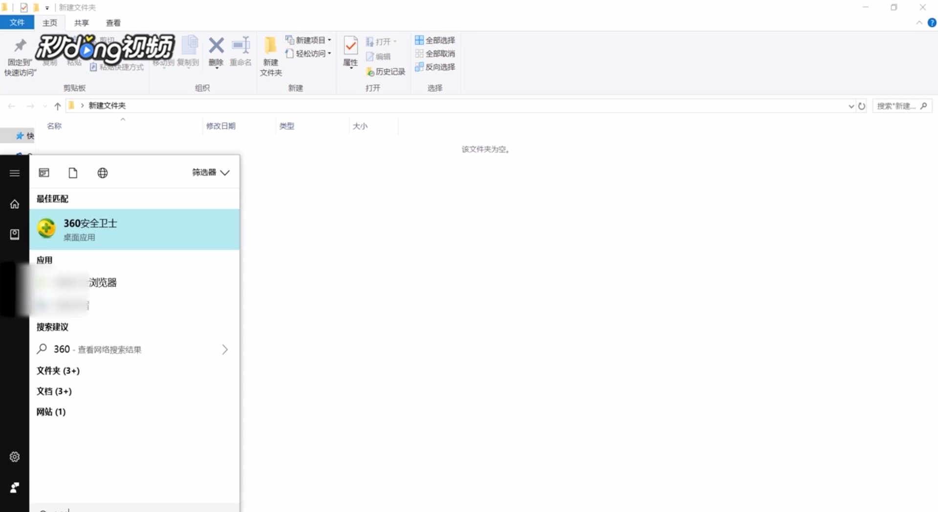Click 全部取消 select none
Image resolution: width=938 pixels, height=512 pixels.
click(x=435, y=53)
